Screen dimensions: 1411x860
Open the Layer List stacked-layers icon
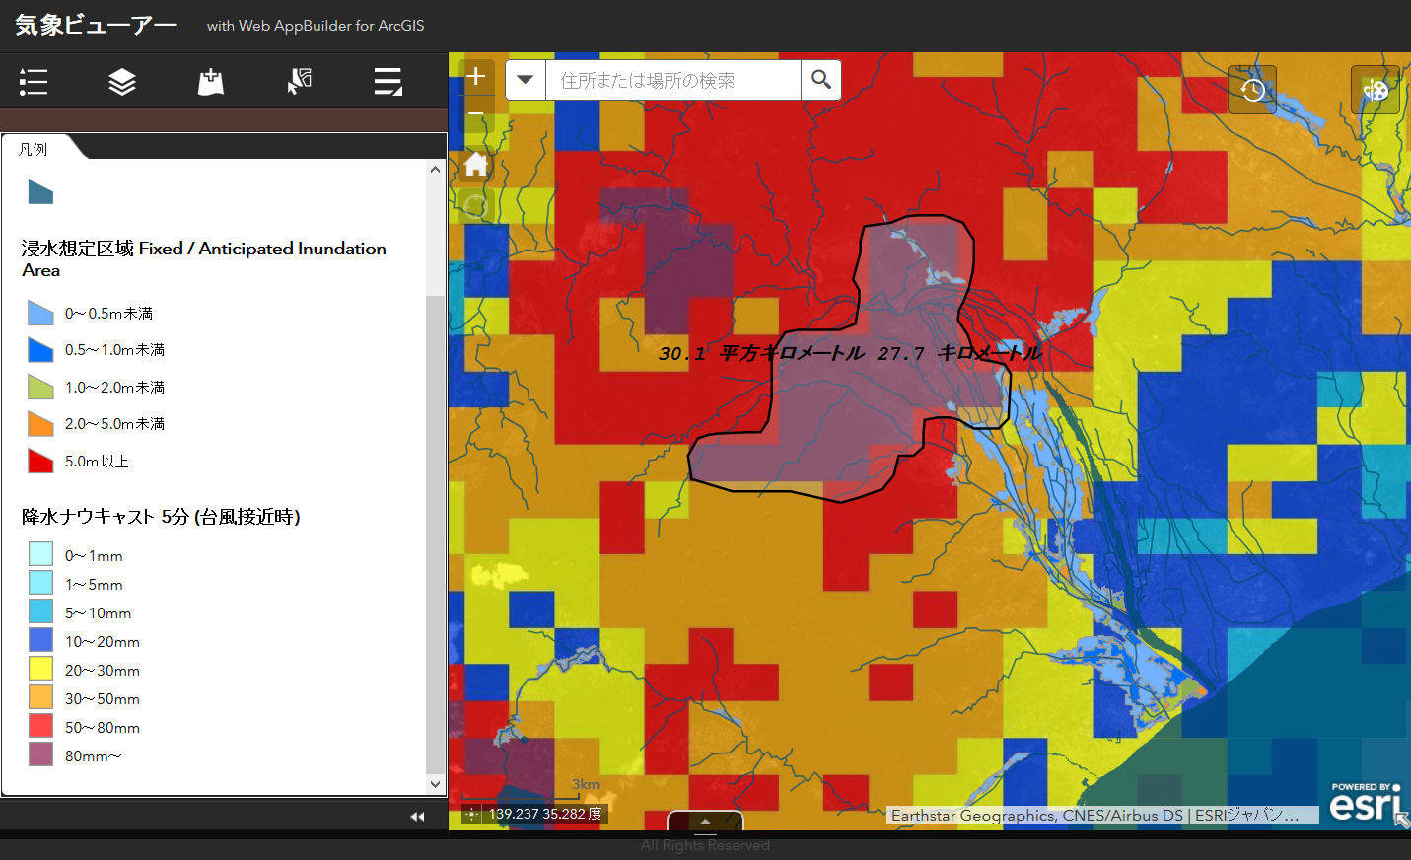tap(122, 82)
